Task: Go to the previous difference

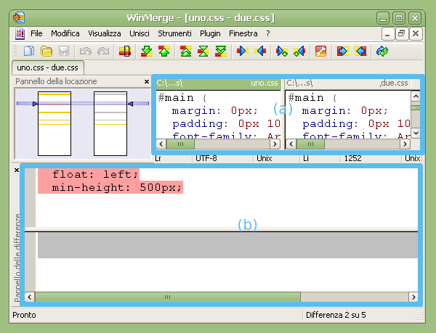Action: pos(164,51)
